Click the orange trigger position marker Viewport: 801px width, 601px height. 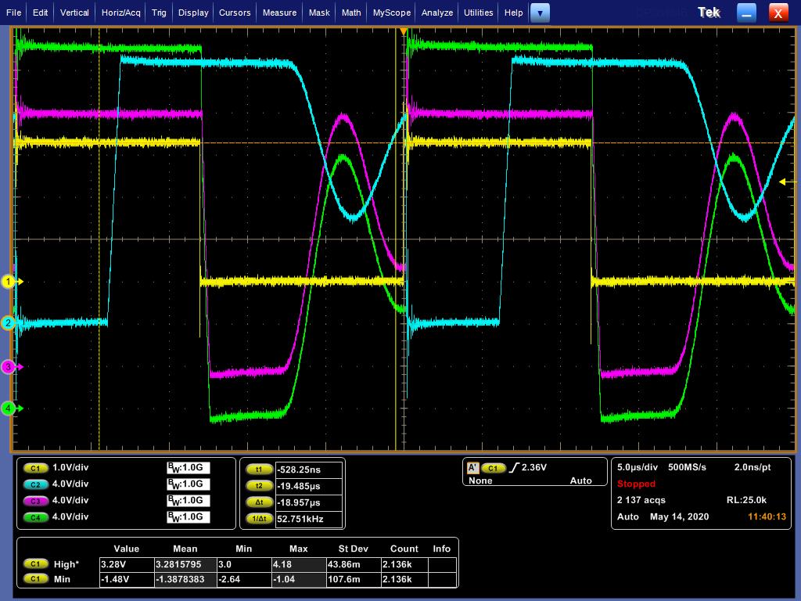coord(404,31)
